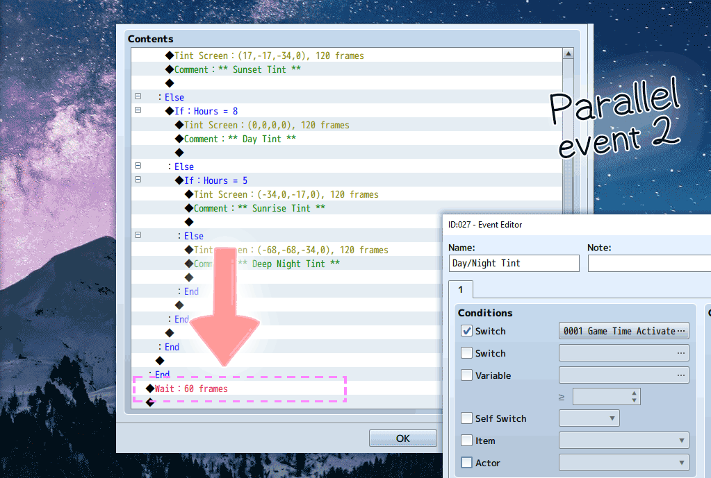Image resolution: width=711 pixels, height=478 pixels.
Task: Open switch selector via "..." beside Game Time Activate
Action: 683,330
